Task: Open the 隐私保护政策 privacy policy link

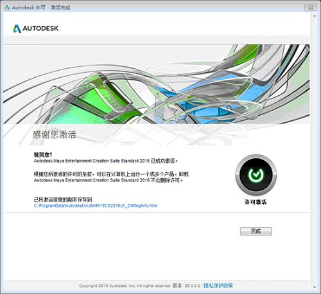Action: pyautogui.click(x=218, y=286)
